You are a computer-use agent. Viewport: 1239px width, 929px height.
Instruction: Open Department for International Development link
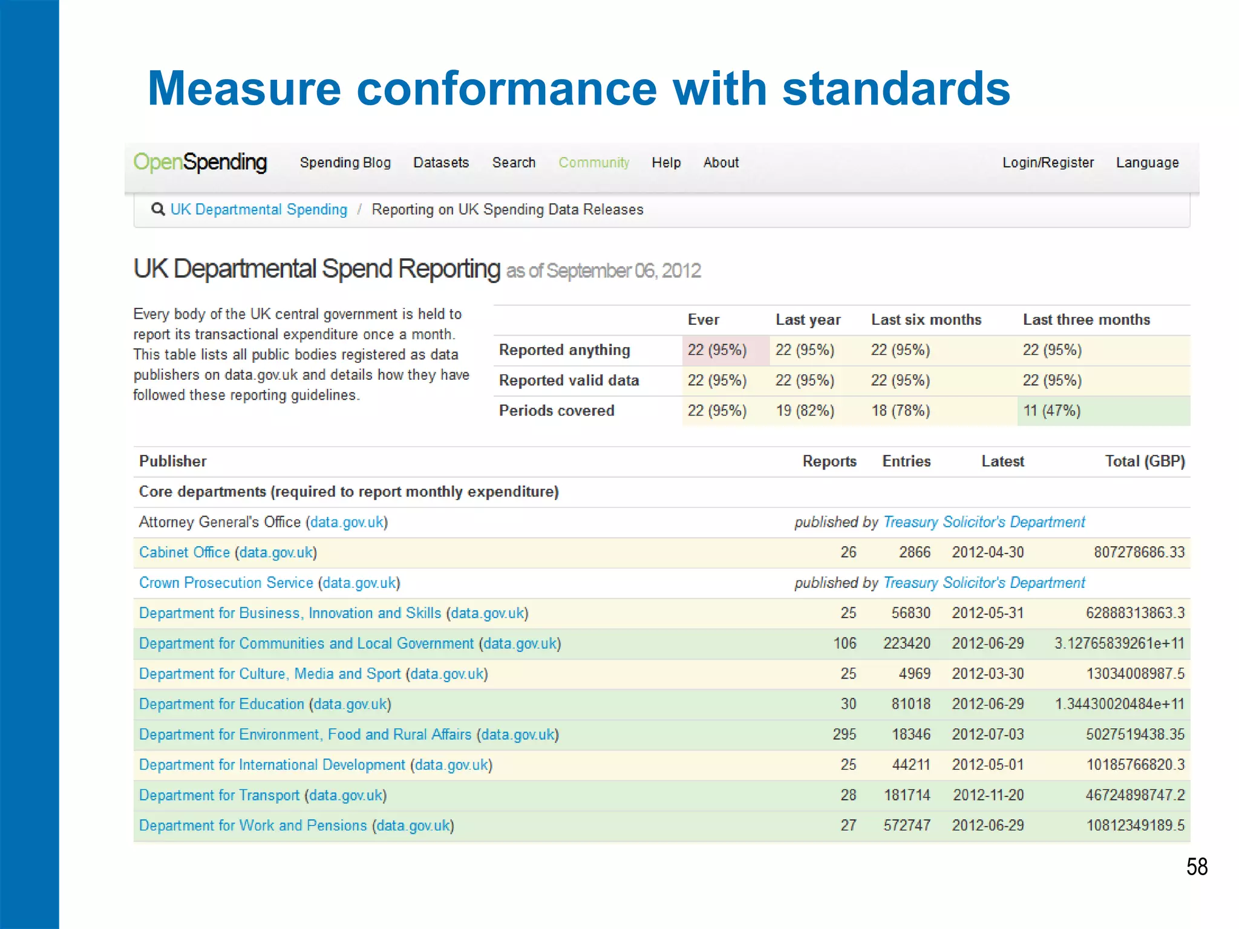(272, 764)
